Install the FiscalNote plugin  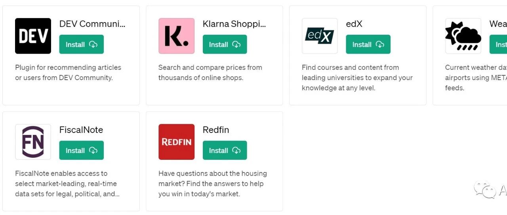pos(82,150)
